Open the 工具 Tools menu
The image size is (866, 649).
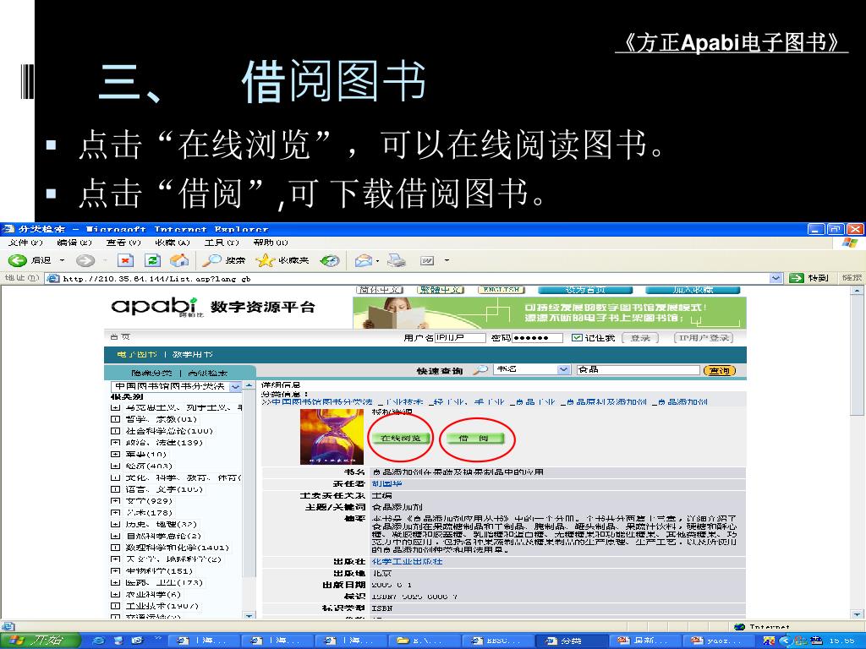click(x=222, y=243)
